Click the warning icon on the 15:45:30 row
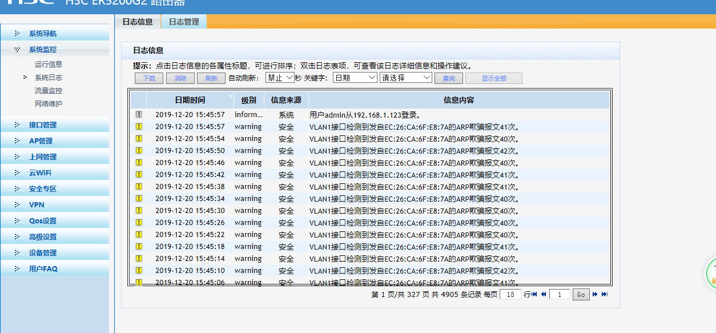The width and height of the screenshot is (716, 333). coord(139,211)
